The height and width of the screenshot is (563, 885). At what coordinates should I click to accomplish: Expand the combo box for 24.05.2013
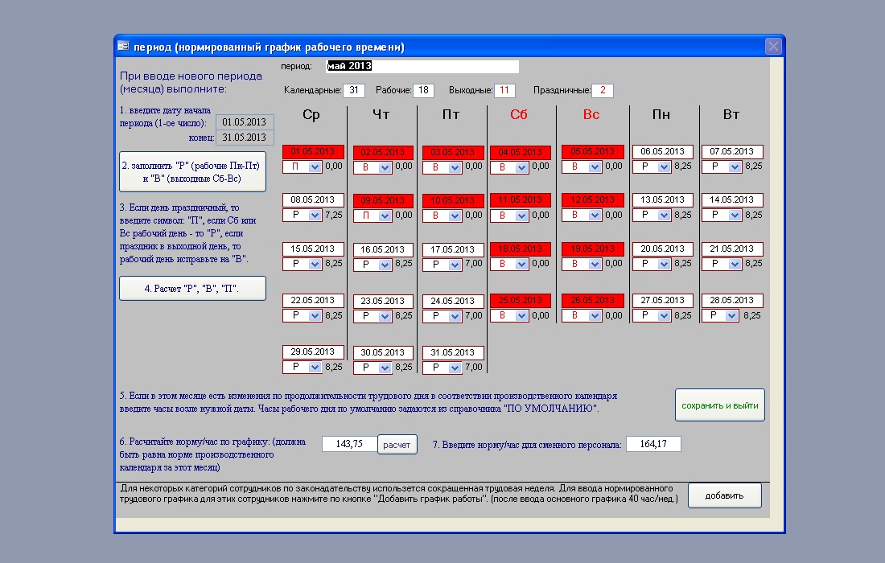pyautogui.click(x=455, y=316)
